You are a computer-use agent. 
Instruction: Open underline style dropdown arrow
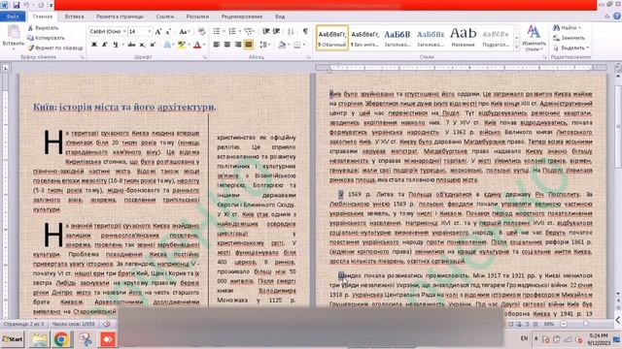tap(122, 45)
